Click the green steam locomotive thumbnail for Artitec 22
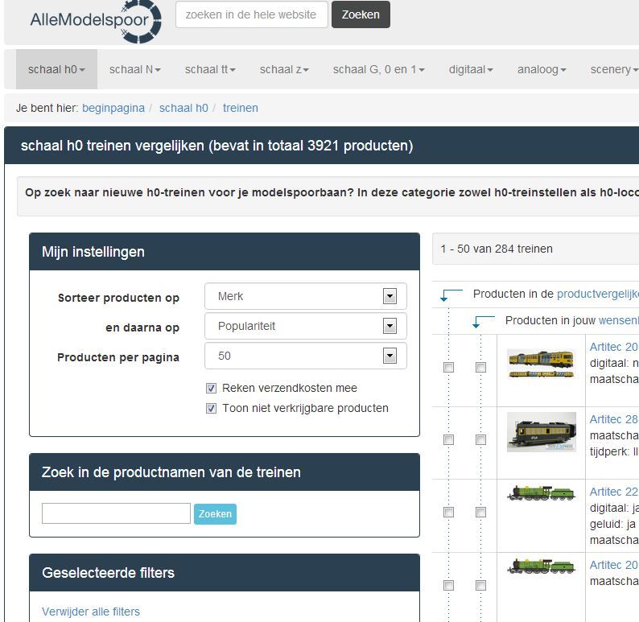 click(x=541, y=493)
